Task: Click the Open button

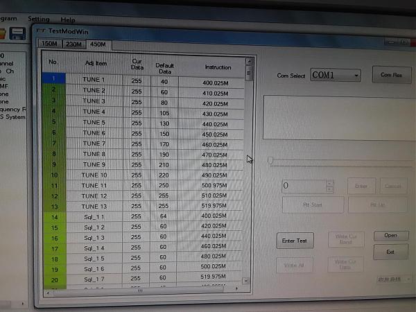Action: [390, 236]
